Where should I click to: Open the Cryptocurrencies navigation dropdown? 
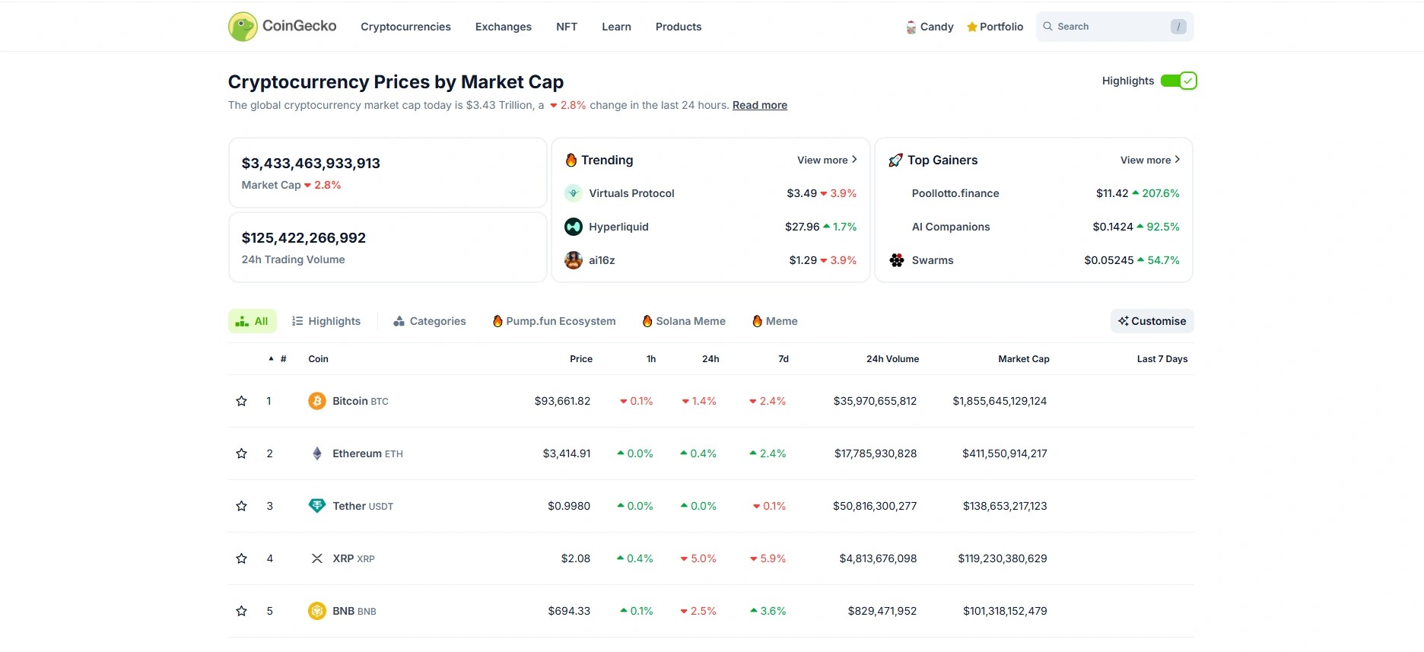(405, 27)
